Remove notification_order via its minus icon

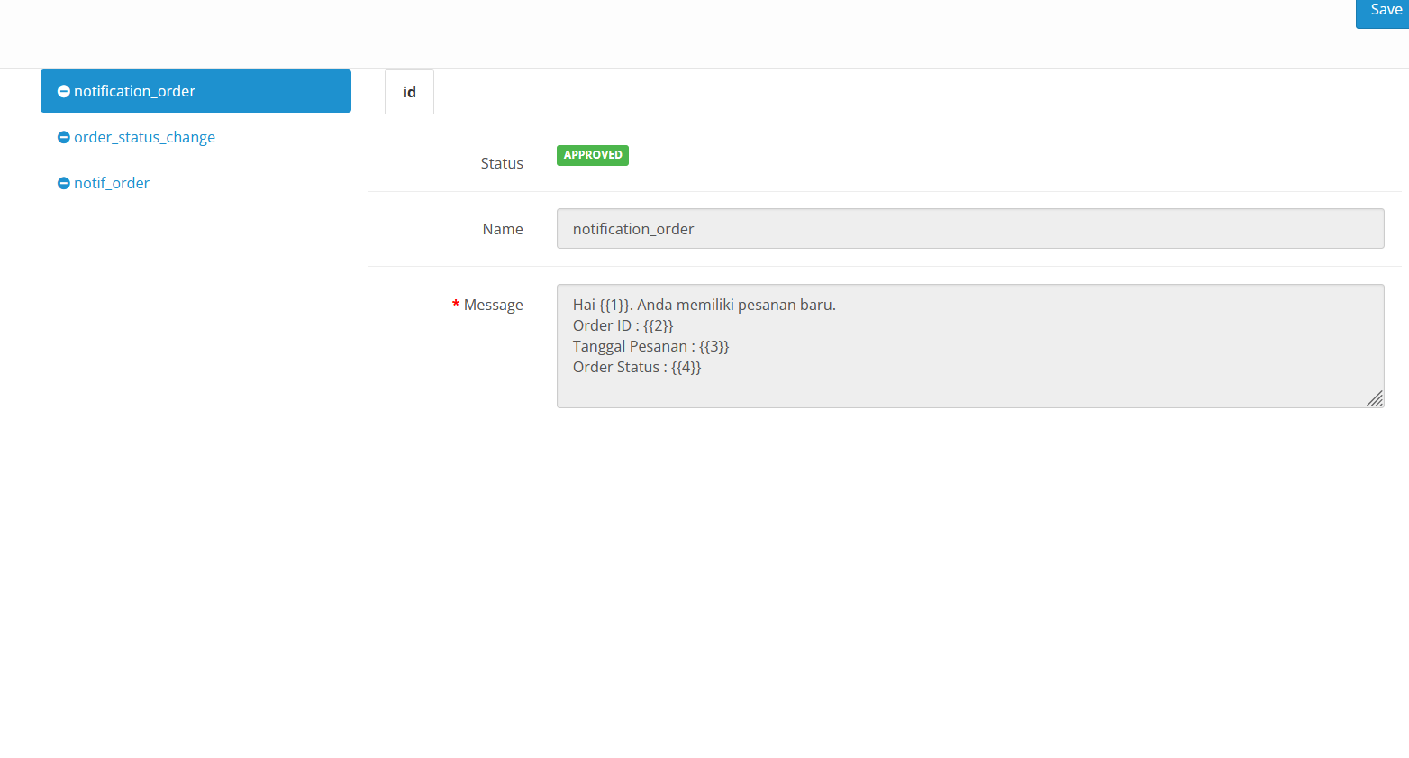pyautogui.click(x=64, y=91)
